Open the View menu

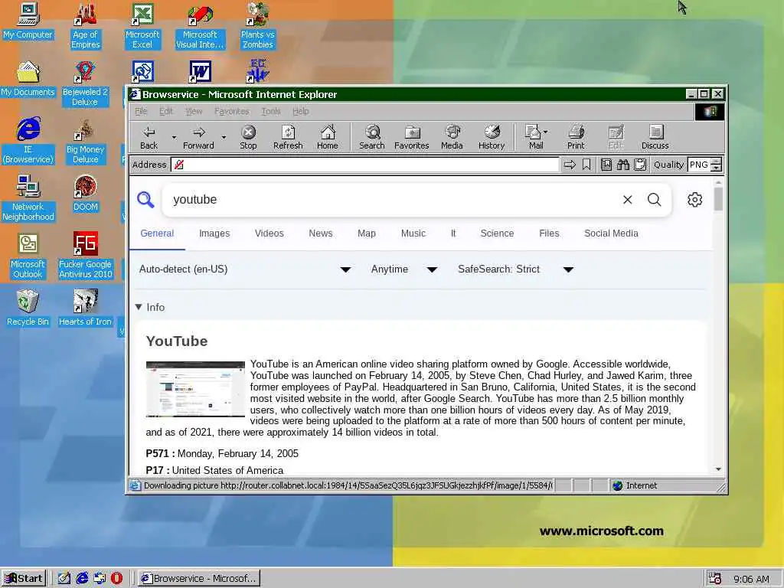coord(194,111)
